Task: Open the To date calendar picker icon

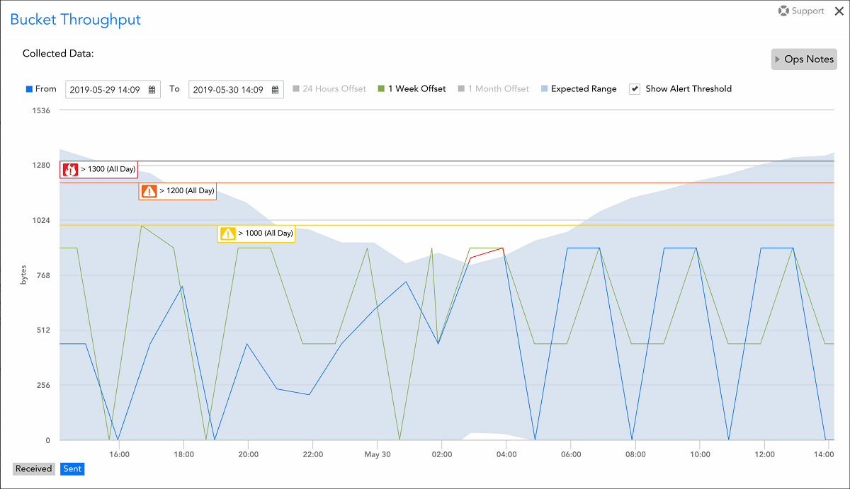Action: click(x=276, y=89)
